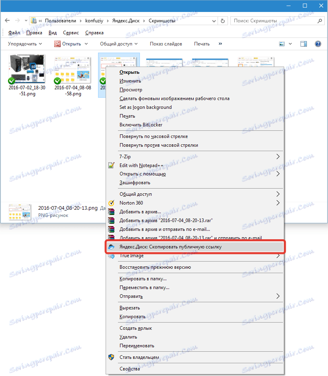The image size is (328, 376).
Task: Click the Norton 360 icon in context menu
Action: click(x=111, y=203)
